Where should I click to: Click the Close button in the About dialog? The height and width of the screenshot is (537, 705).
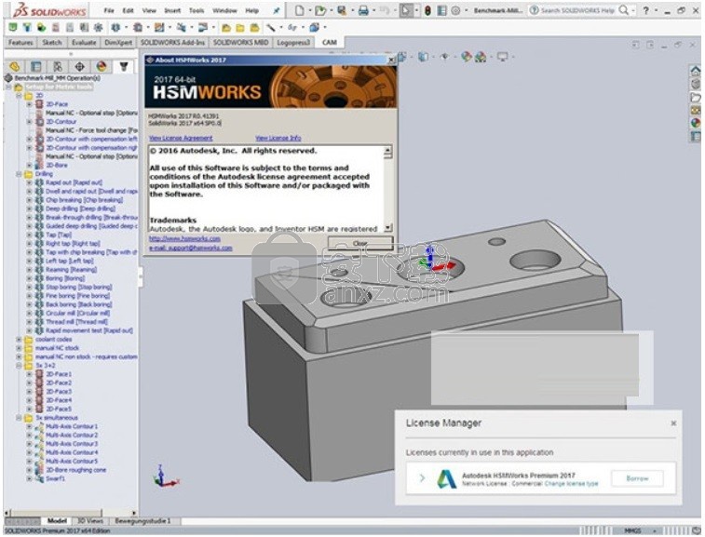[x=360, y=243]
